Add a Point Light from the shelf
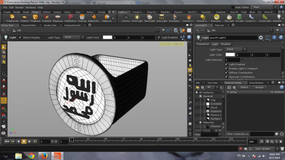 tap(137, 17)
